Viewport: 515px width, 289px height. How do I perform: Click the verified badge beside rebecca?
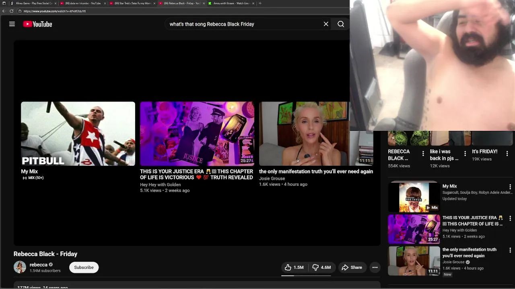tap(51, 265)
